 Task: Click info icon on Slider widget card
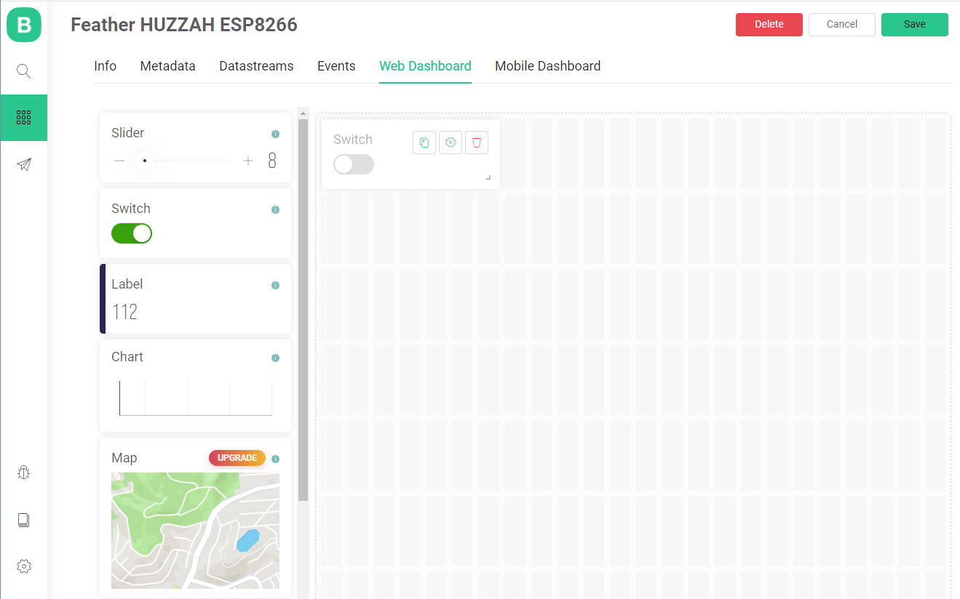(x=275, y=134)
